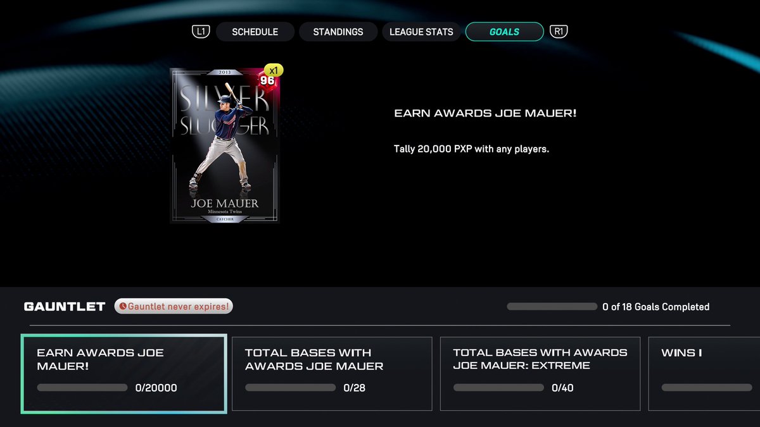Screen dimensions: 760x427
Task: Click the 'Gauntlet never expires!' label
Action: (173, 307)
